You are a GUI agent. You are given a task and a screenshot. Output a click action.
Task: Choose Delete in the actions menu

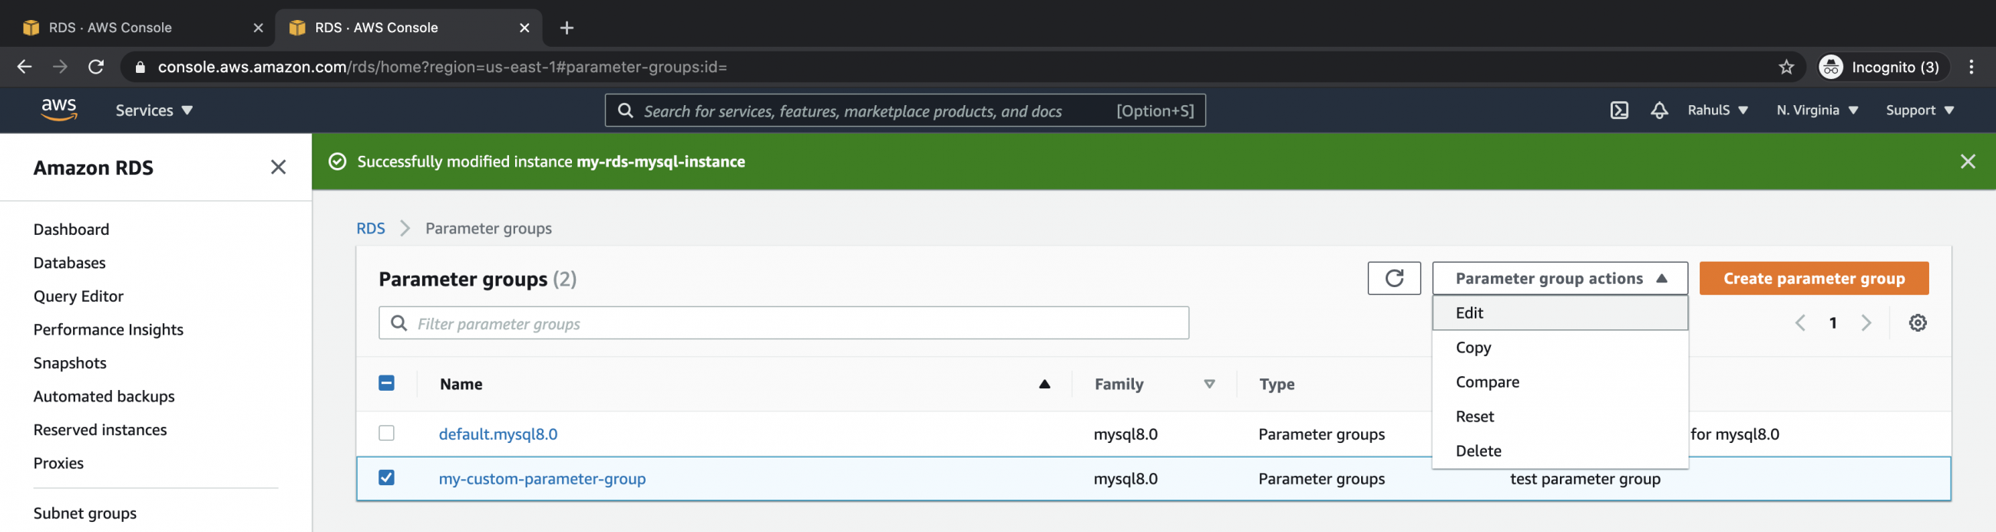coord(1478,451)
